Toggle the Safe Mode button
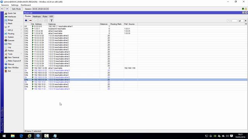Screen dimensions: 248x139 click(x=16, y=9)
